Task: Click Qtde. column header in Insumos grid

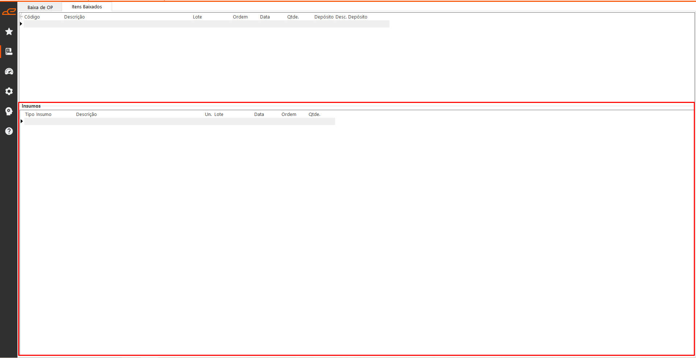Action: 314,115
